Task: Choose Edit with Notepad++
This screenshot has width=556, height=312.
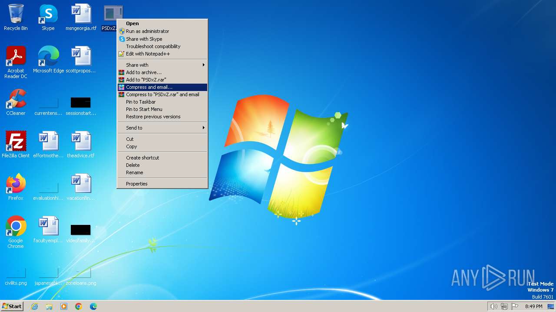Action: click(x=162, y=54)
